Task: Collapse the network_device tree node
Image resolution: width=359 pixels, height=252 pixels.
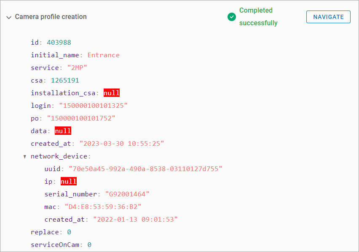Action: pyautogui.click(x=25, y=157)
